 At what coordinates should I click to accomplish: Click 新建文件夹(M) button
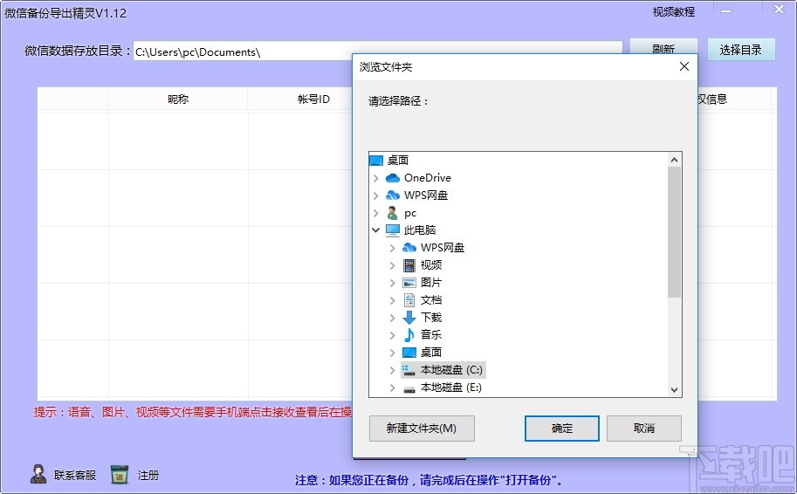tap(422, 429)
